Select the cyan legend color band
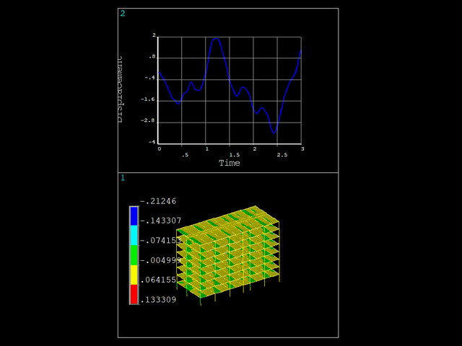The height and width of the screenshot is (346, 462). click(x=134, y=236)
